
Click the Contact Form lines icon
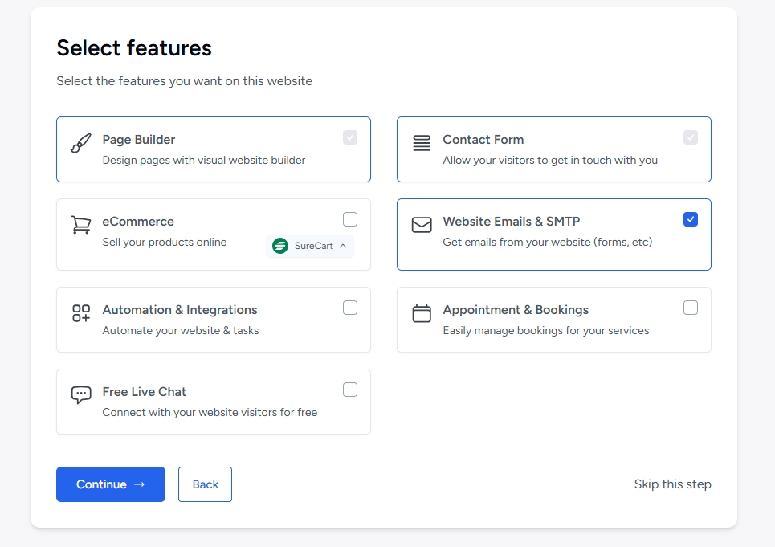point(422,143)
